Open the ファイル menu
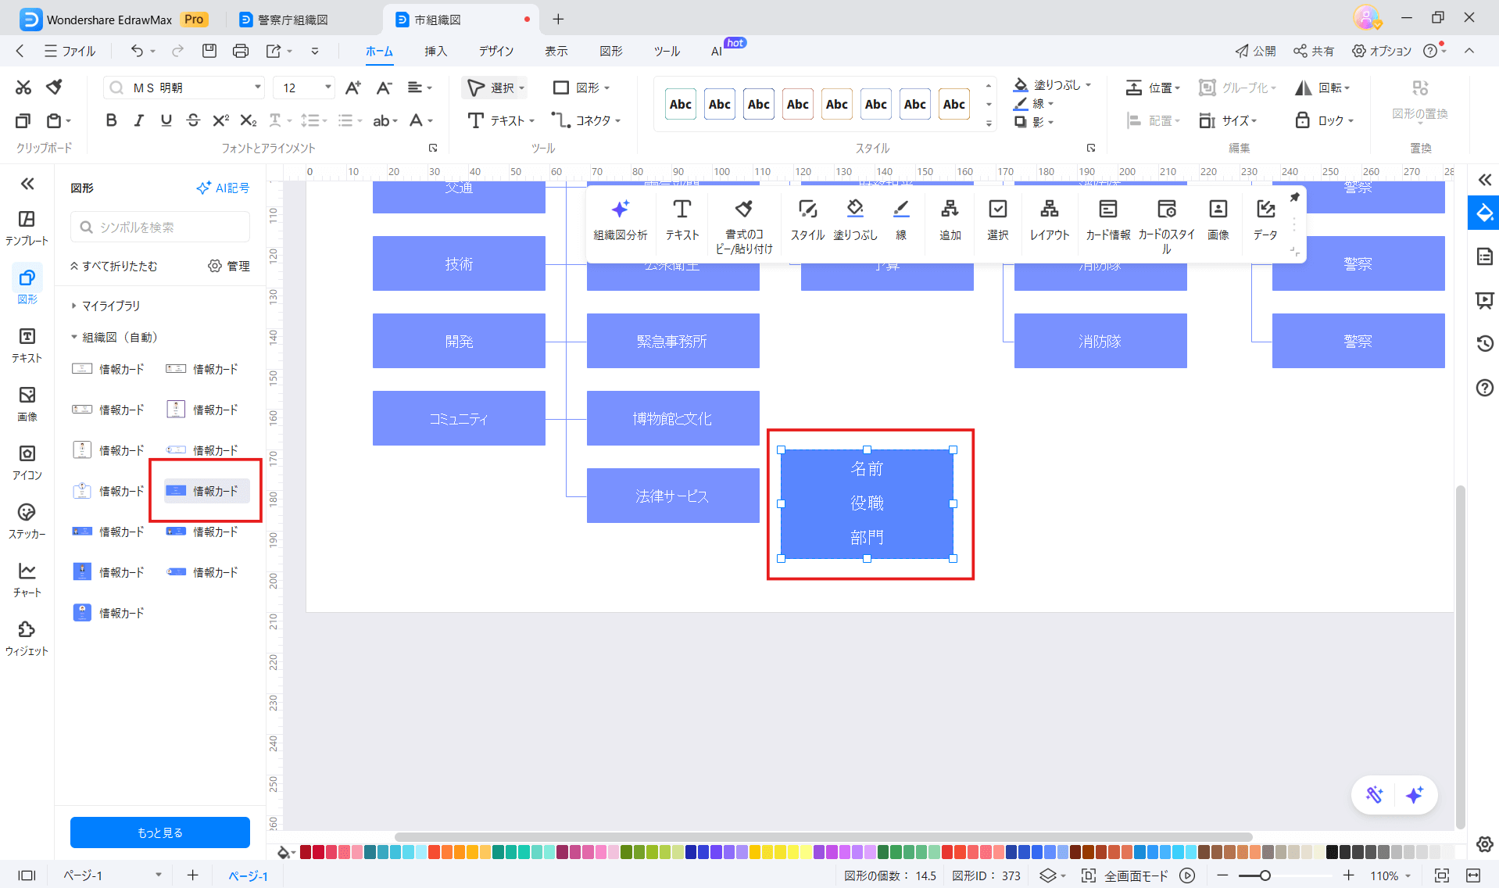 [x=70, y=51]
